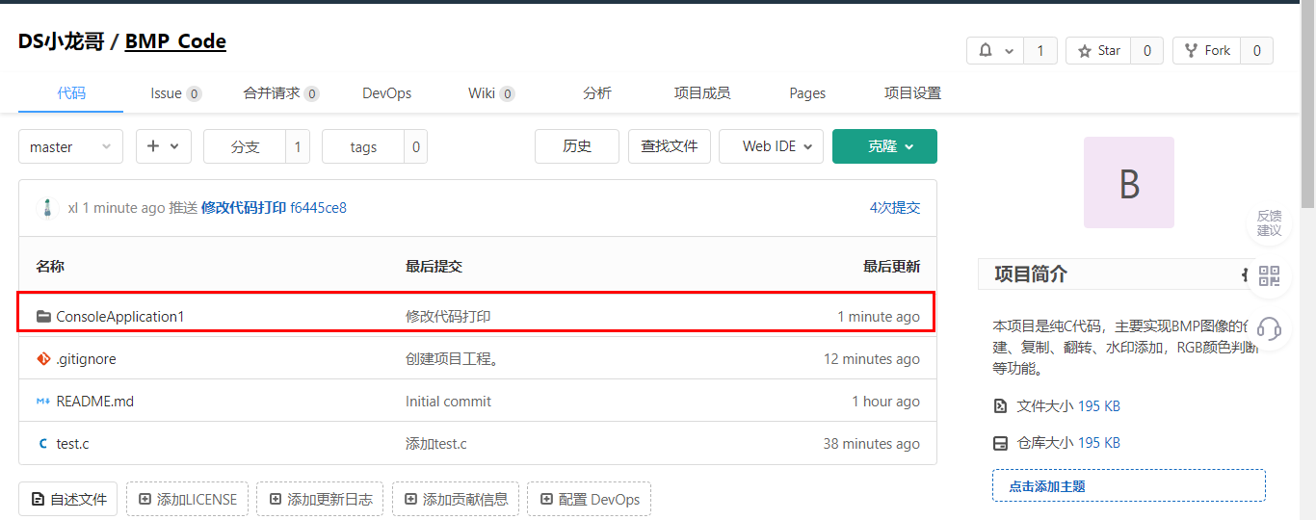Click the .gitignore git icon
Screen dimensions: 1316x520
[x=43, y=359]
